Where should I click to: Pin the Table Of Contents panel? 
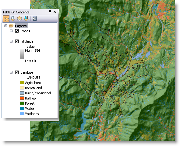(50, 12)
